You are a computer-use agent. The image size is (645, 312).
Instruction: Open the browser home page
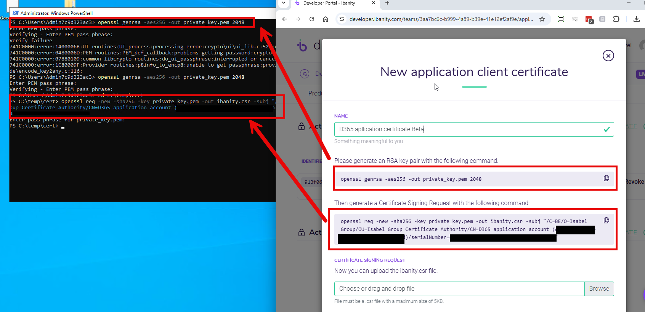click(326, 19)
